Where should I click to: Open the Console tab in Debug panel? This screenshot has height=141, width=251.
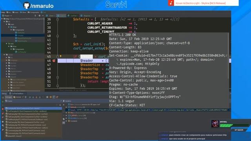pos(17,97)
